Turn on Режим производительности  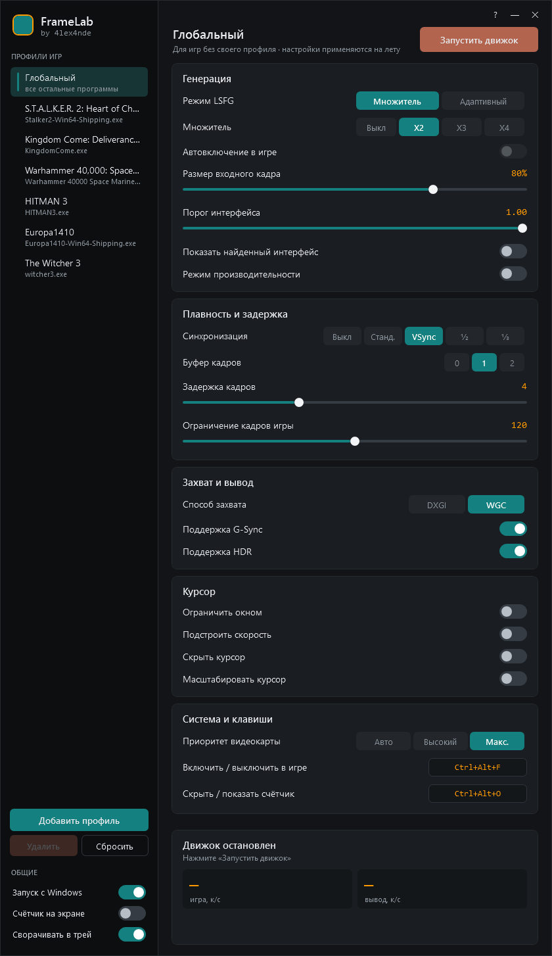(x=513, y=274)
